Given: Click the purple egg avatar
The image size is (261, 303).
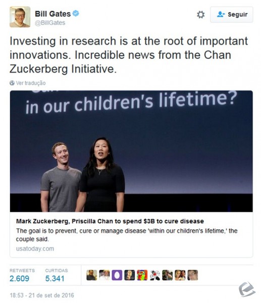Looking at the screenshot, I should click(117, 275).
